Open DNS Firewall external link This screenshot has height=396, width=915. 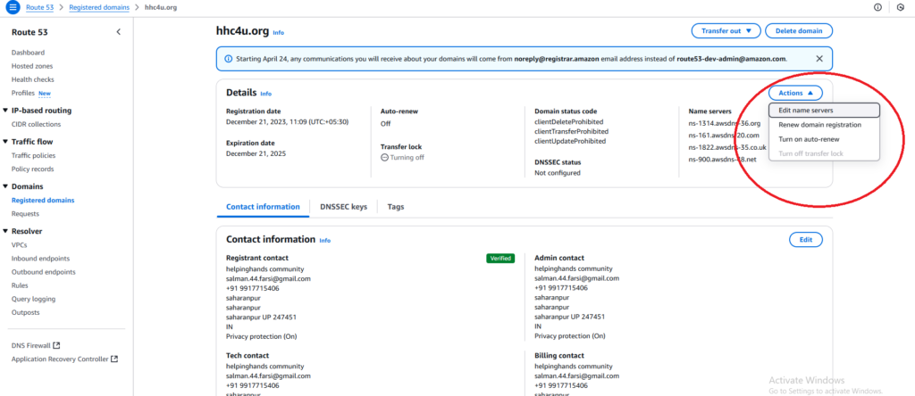click(x=36, y=345)
